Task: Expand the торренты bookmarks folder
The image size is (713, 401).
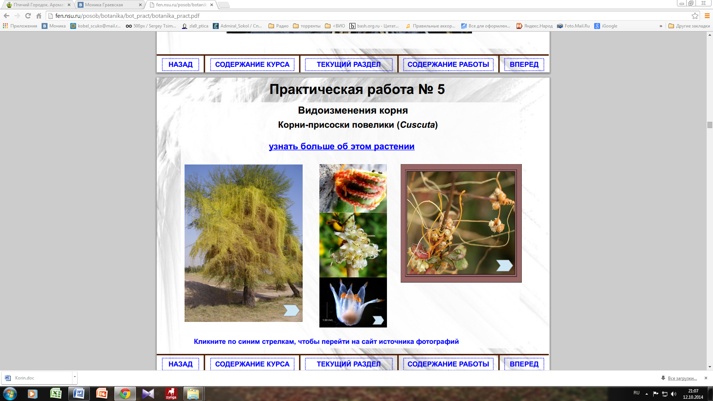Action: [307, 26]
